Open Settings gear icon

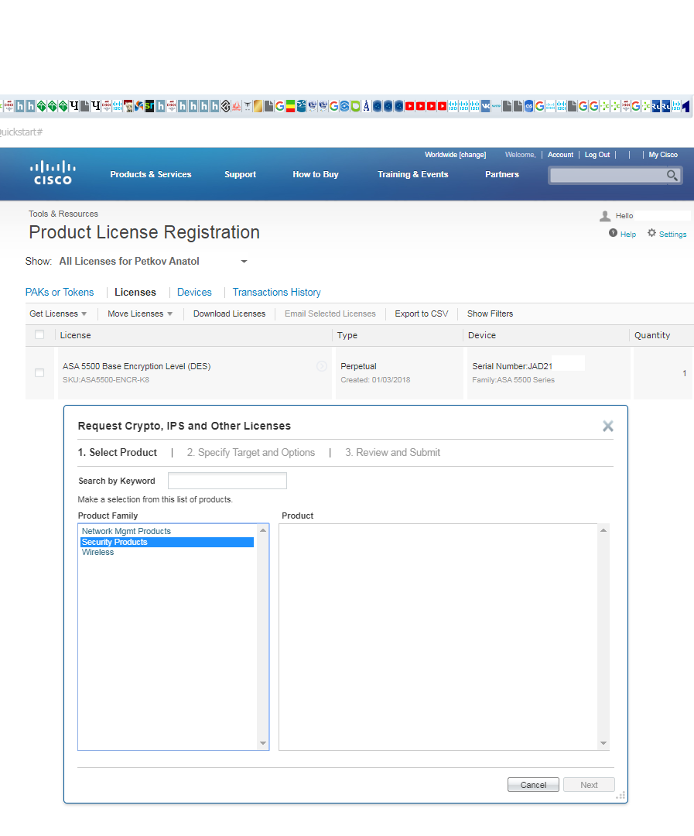[651, 233]
